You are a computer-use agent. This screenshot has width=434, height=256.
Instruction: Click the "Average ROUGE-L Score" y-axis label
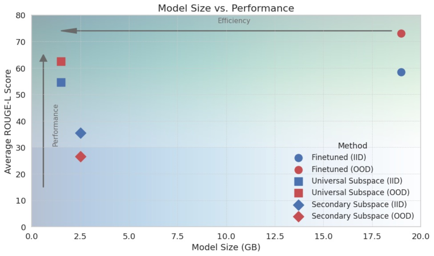coord(8,121)
